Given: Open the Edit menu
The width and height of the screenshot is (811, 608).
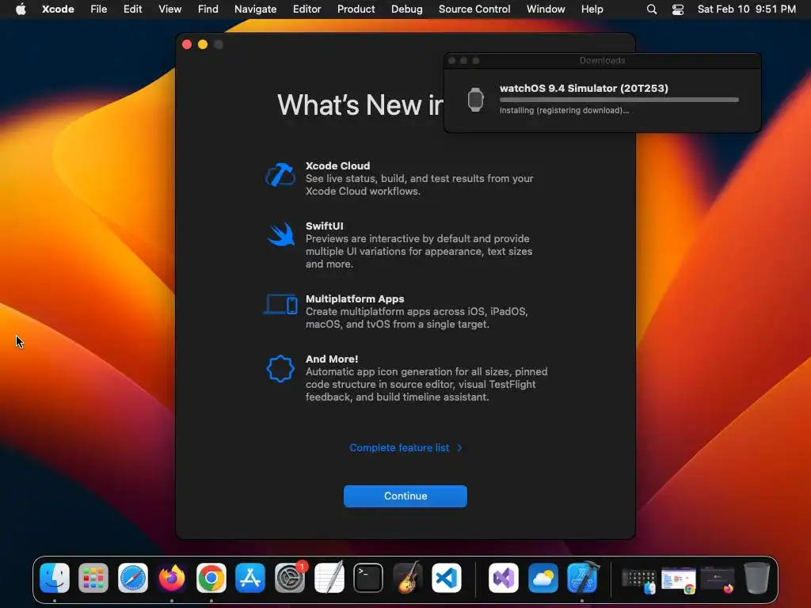Looking at the screenshot, I should point(132,9).
